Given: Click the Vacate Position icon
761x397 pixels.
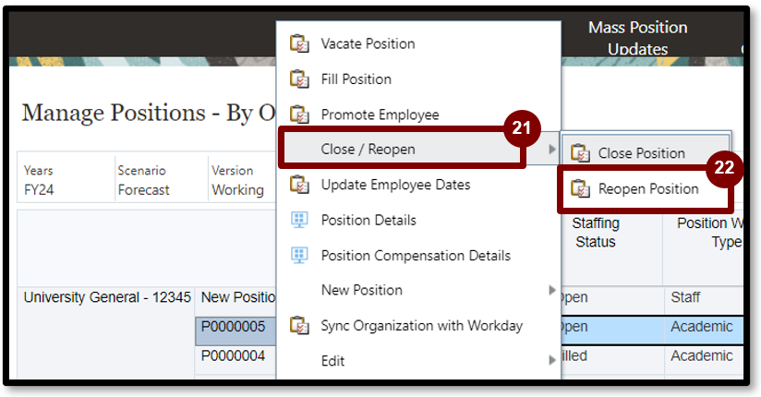Looking at the screenshot, I should pyautogui.click(x=299, y=44).
